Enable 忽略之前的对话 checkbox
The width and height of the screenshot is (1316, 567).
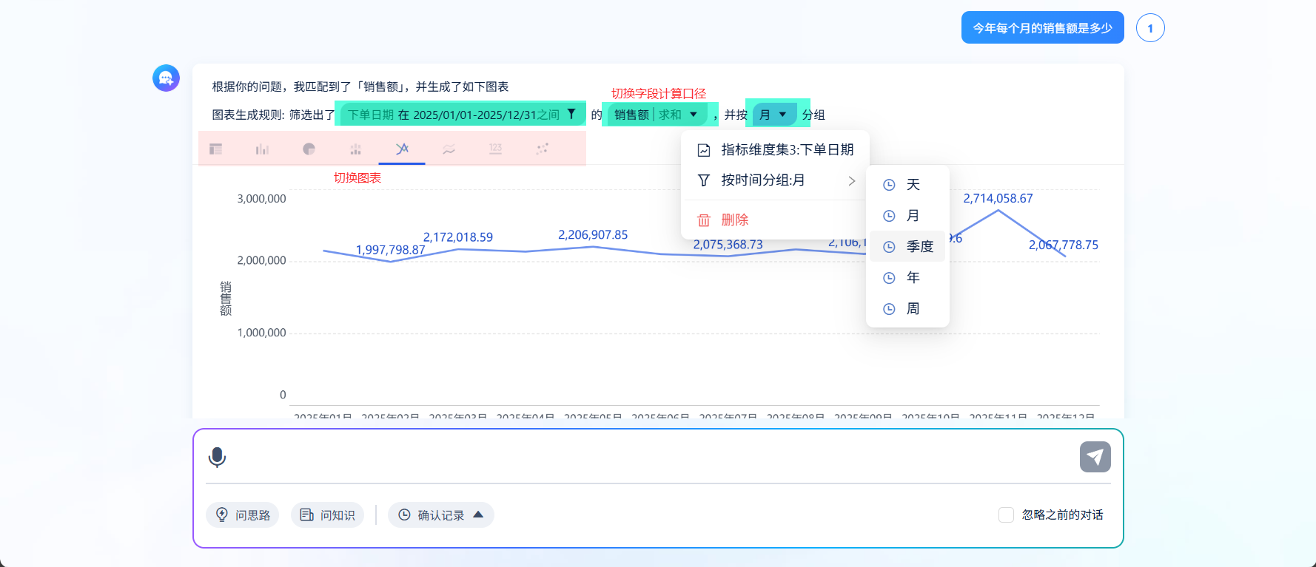[1006, 515]
